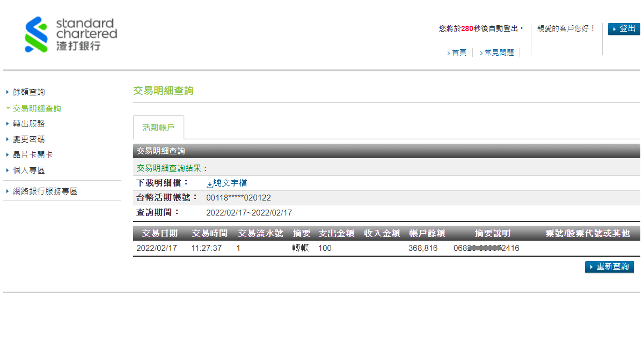Click the 重新查詢 button

tap(609, 266)
